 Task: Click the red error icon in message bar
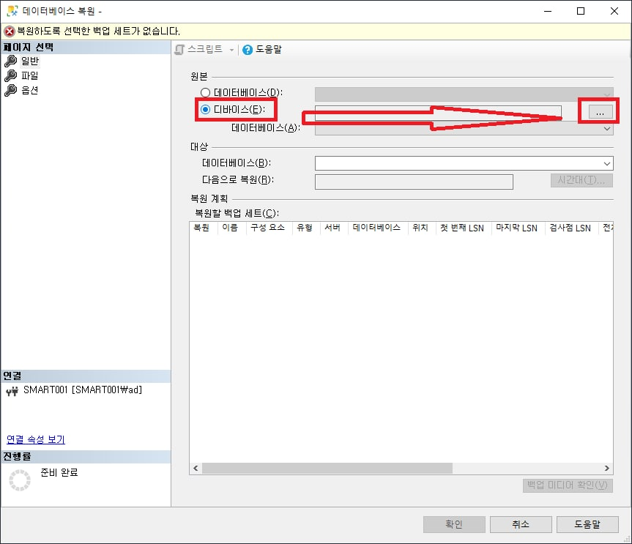tap(10, 31)
